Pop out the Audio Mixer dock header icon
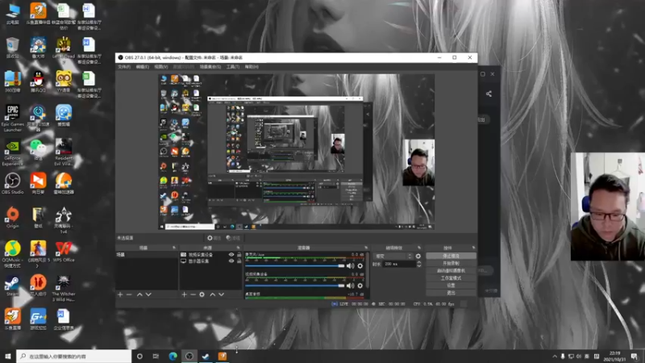This screenshot has height=363, width=645. [366, 248]
